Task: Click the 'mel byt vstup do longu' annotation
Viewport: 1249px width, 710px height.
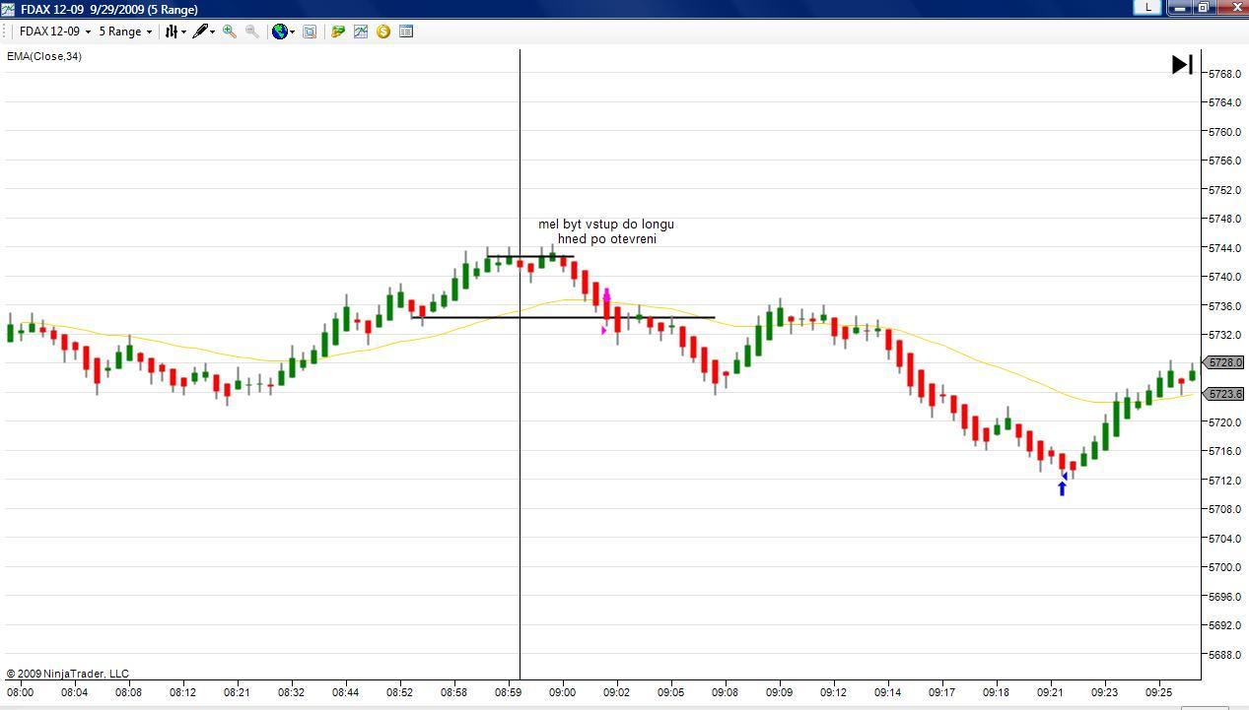Action: click(x=606, y=225)
